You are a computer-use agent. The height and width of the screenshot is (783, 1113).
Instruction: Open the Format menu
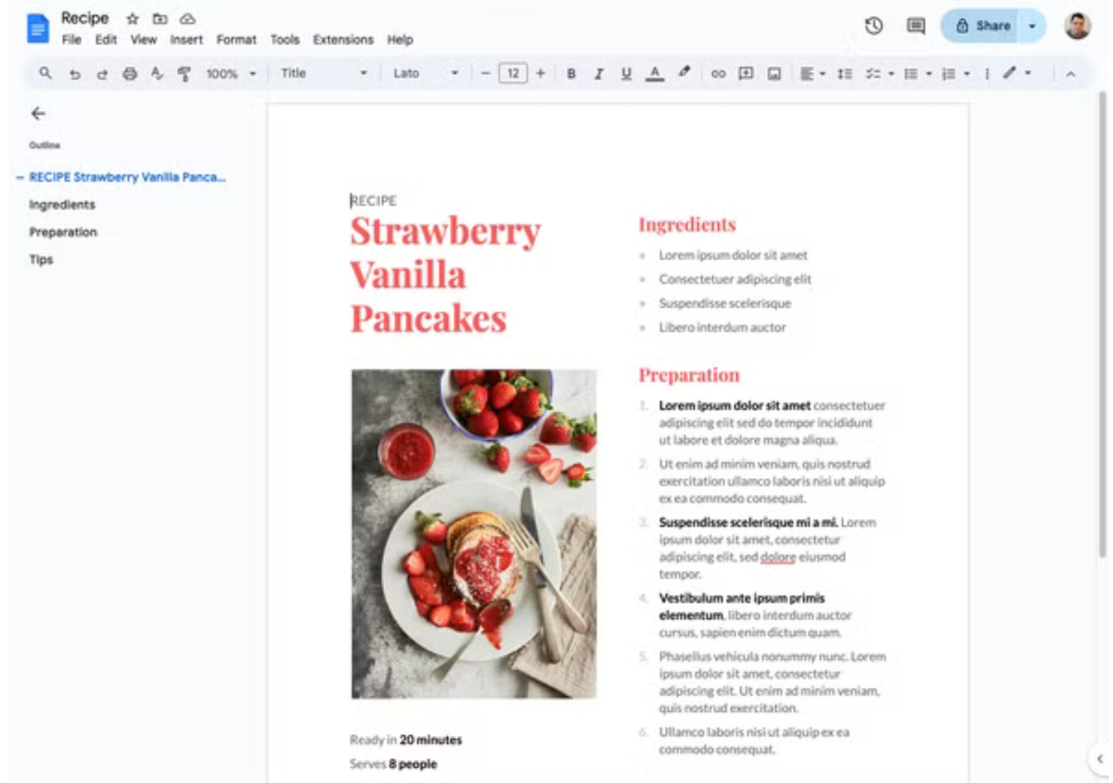pos(236,40)
